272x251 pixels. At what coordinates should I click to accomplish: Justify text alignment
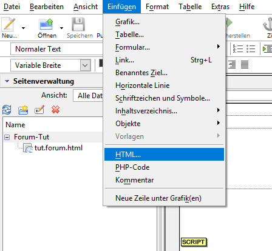[245, 65]
